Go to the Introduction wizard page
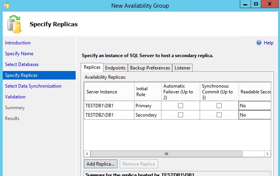The height and width of the screenshot is (176, 280). coord(18,43)
